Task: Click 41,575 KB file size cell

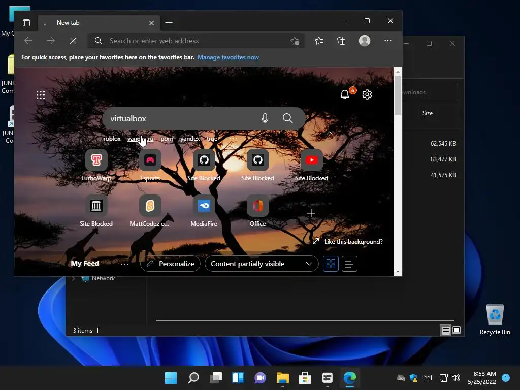Action: point(443,175)
